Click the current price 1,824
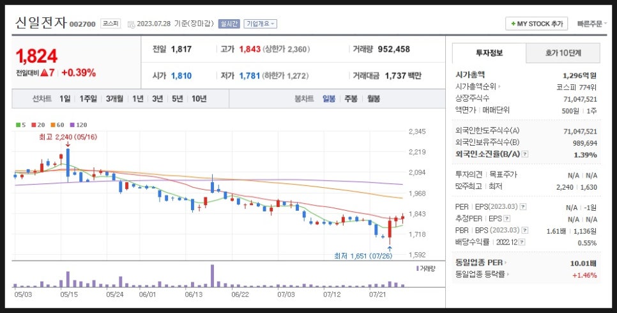This screenshot has width=617, height=313. [x=36, y=56]
